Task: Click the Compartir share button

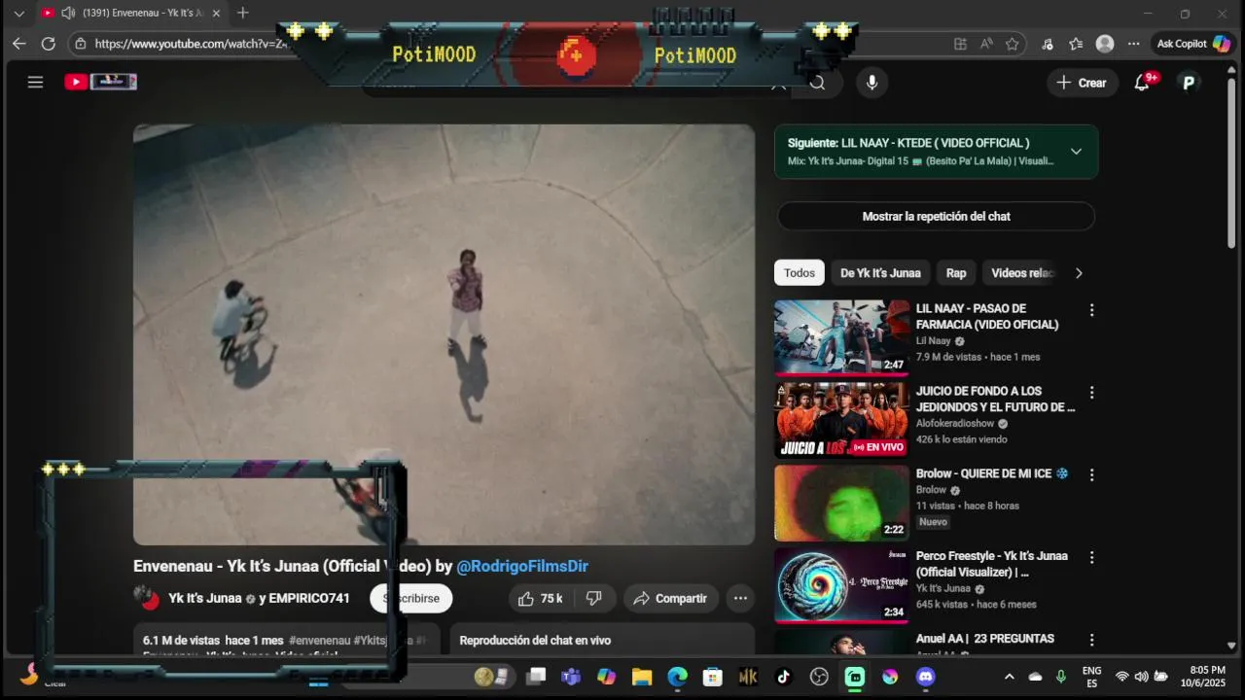Action: point(670,598)
